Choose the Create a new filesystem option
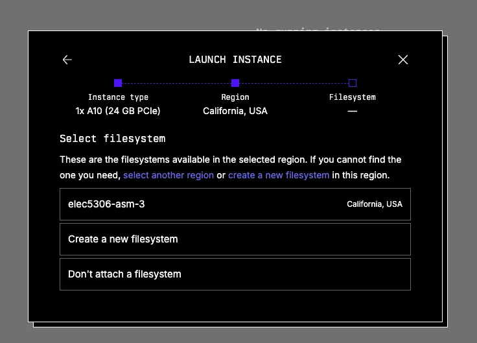The height and width of the screenshot is (343, 477). click(x=235, y=239)
